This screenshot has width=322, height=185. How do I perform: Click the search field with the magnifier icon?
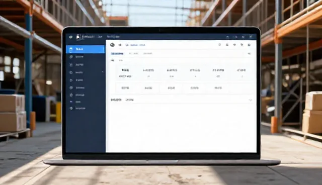click(135, 45)
